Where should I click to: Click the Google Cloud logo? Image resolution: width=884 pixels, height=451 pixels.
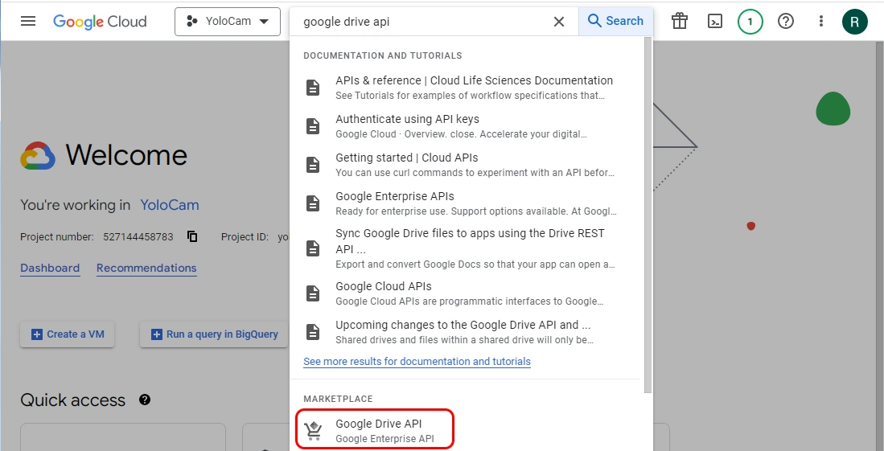(x=100, y=22)
